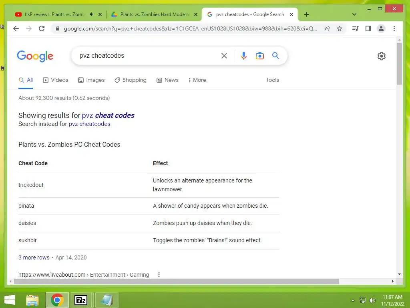The width and height of the screenshot is (410, 308).
Task: Switch to Videos results
Action: click(55, 80)
